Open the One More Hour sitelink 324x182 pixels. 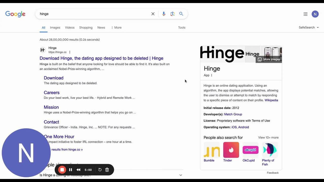click(x=59, y=137)
